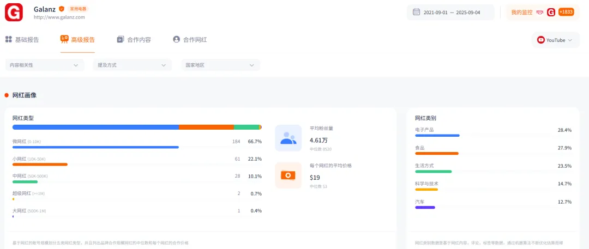589x249 pixels.
Task: Open the http://www.galanz.com link
Action: [59, 17]
